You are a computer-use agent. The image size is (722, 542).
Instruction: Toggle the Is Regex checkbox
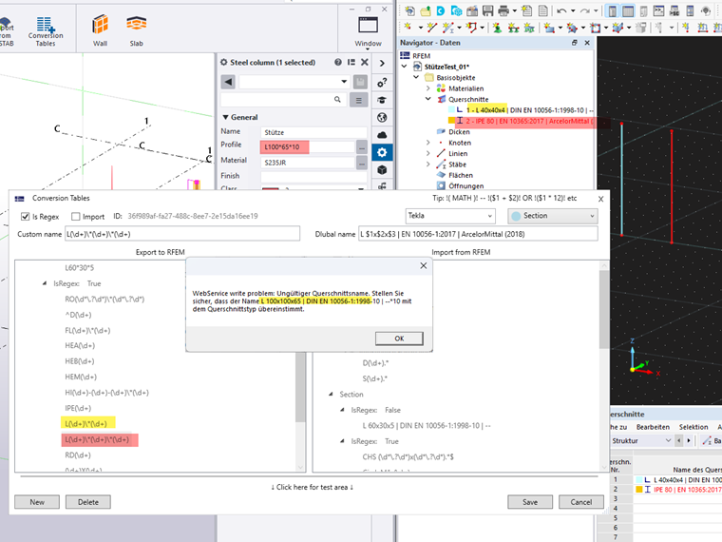click(x=26, y=216)
